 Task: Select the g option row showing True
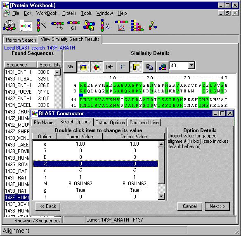click(95, 190)
